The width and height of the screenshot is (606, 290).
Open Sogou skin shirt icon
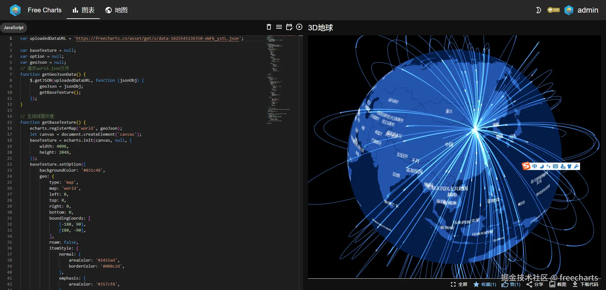pyautogui.click(x=569, y=166)
